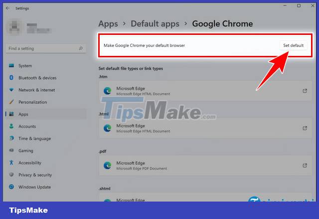This screenshot has height=219, width=319.
Task: Click the .shtml file type label
Action: coord(105,189)
